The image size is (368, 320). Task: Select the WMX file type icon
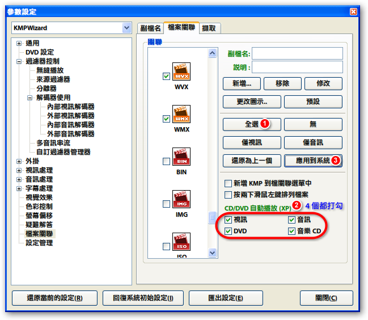[x=181, y=114]
